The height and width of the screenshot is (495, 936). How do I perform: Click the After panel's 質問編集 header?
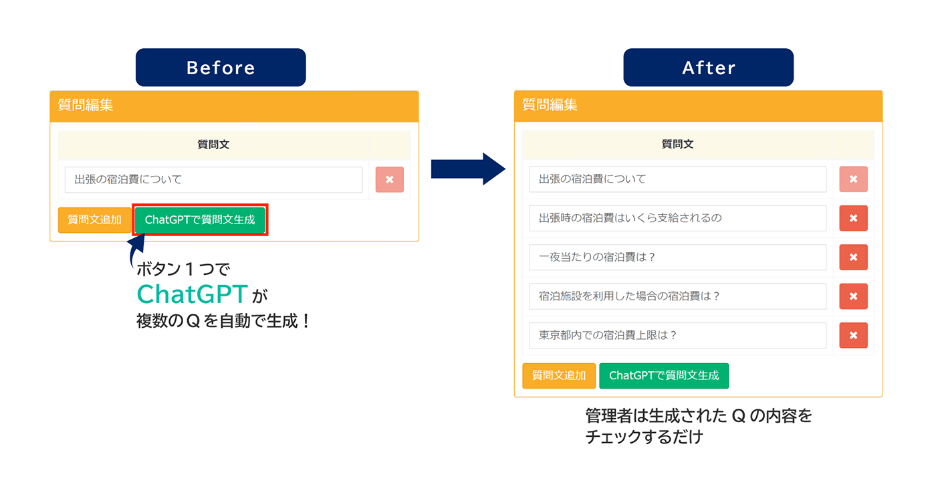699,106
